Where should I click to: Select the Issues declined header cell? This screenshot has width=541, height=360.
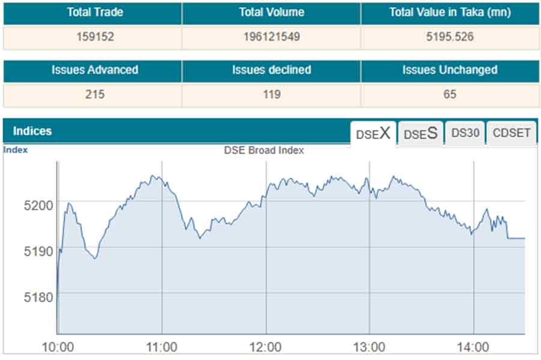tap(272, 70)
